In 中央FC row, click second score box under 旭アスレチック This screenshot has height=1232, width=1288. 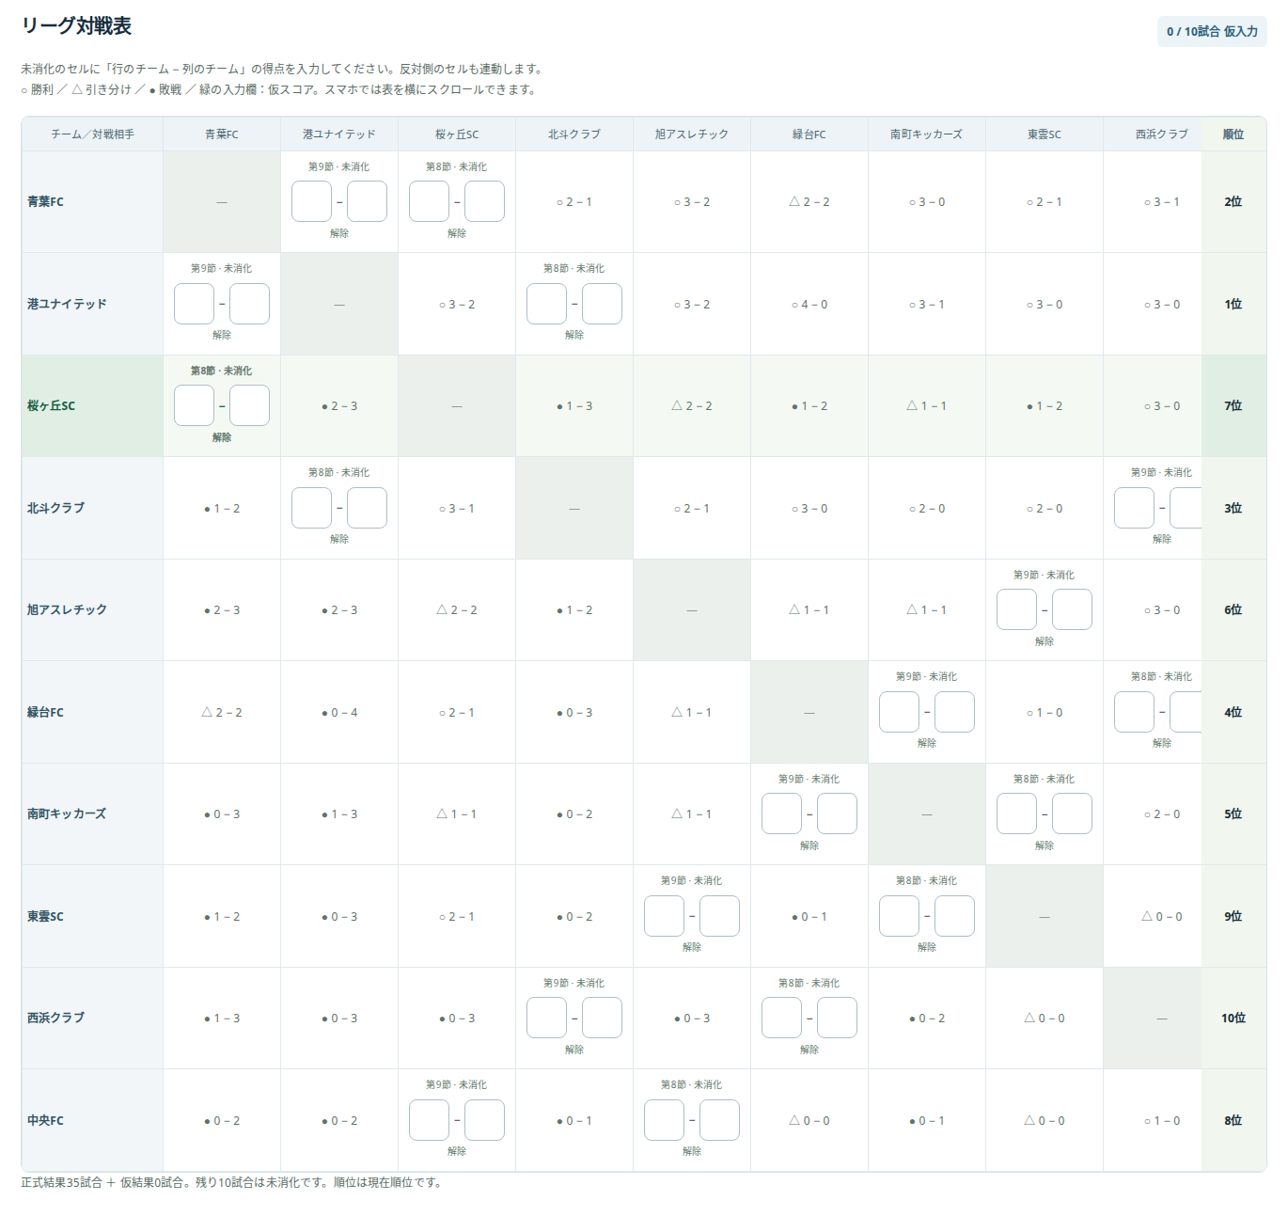719,1120
